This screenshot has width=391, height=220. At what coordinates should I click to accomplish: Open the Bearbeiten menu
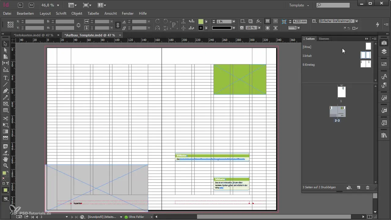pos(25,13)
